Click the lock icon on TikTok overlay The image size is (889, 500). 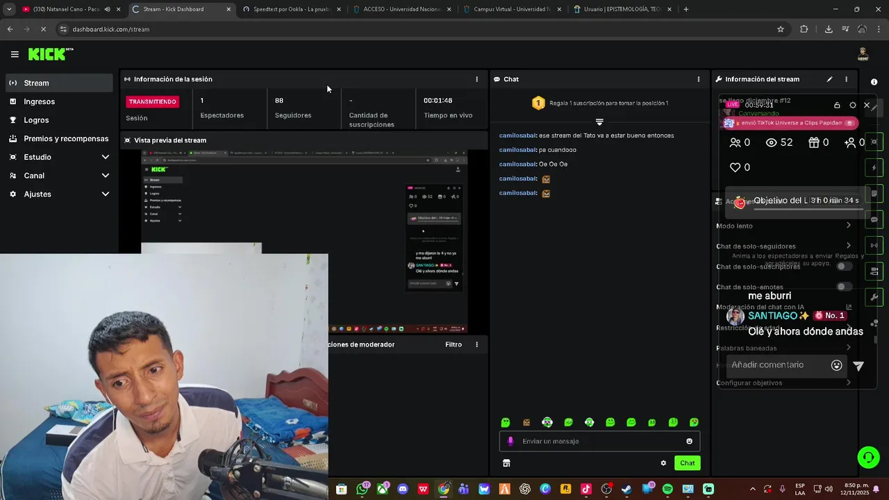(837, 106)
